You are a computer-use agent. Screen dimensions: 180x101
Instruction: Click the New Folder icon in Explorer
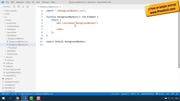(19, 7)
